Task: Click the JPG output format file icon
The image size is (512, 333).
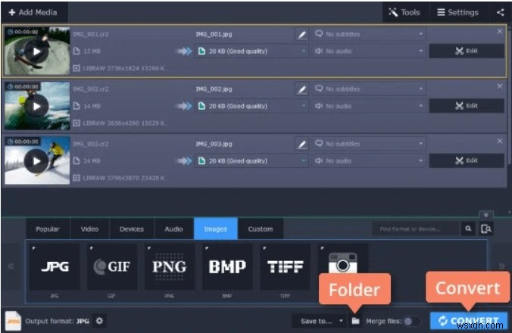Action: tap(13, 321)
